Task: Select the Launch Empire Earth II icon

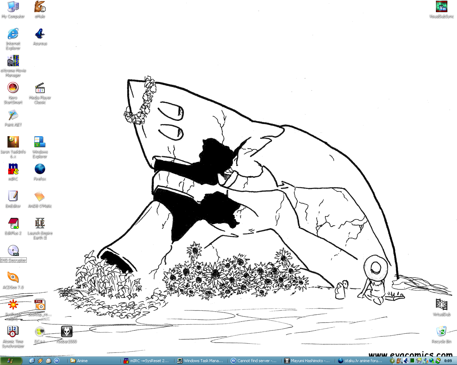Action: (40, 229)
